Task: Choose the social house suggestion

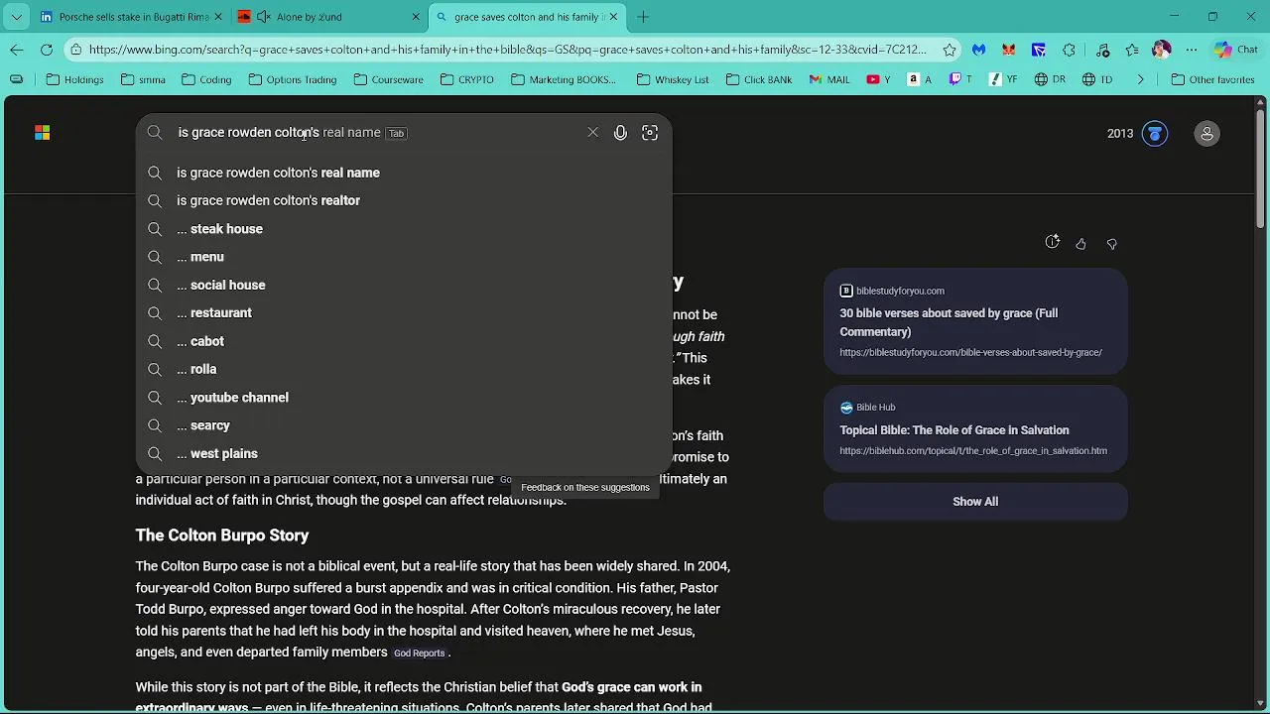Action: tap(404, 285)
